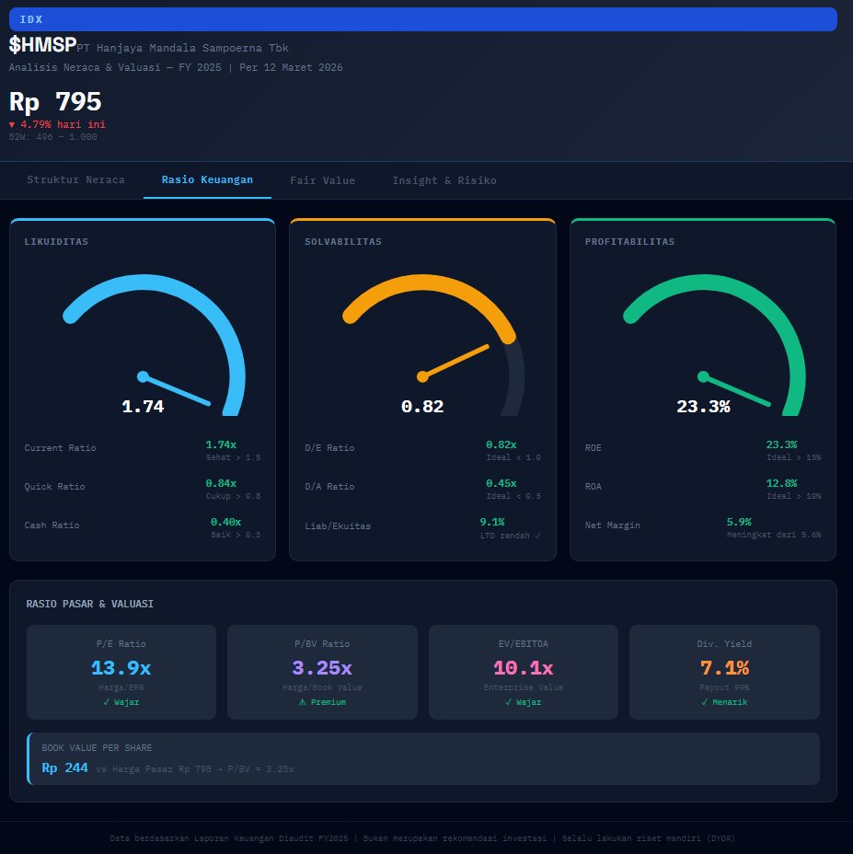Click the Book Value Per Share Rp 244
Viewport: 853px width, 854px height.
click(64, 767)
